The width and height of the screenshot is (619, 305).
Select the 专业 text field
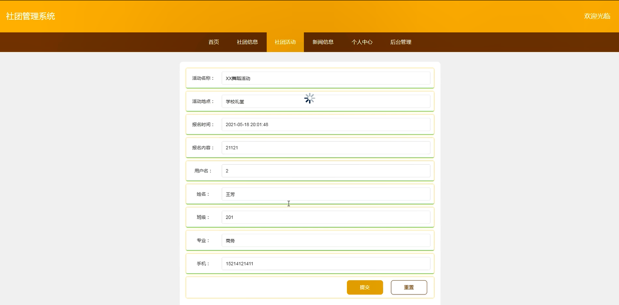[326, 241]
